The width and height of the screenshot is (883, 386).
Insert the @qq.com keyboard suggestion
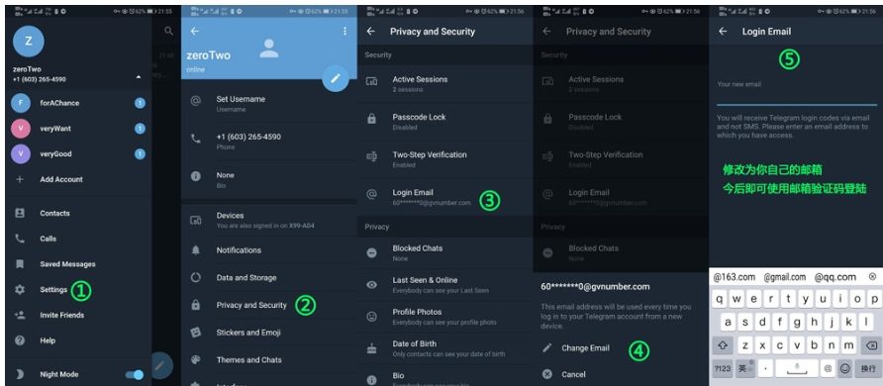click(x=835, y=277)
